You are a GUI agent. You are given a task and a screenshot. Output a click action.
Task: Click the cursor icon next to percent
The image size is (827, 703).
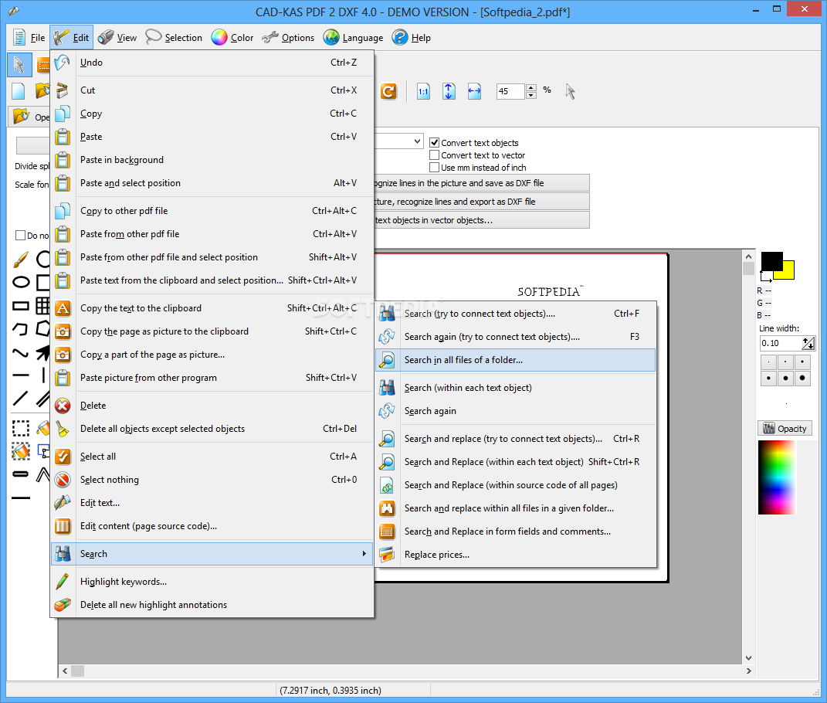[x=570, y=91]
